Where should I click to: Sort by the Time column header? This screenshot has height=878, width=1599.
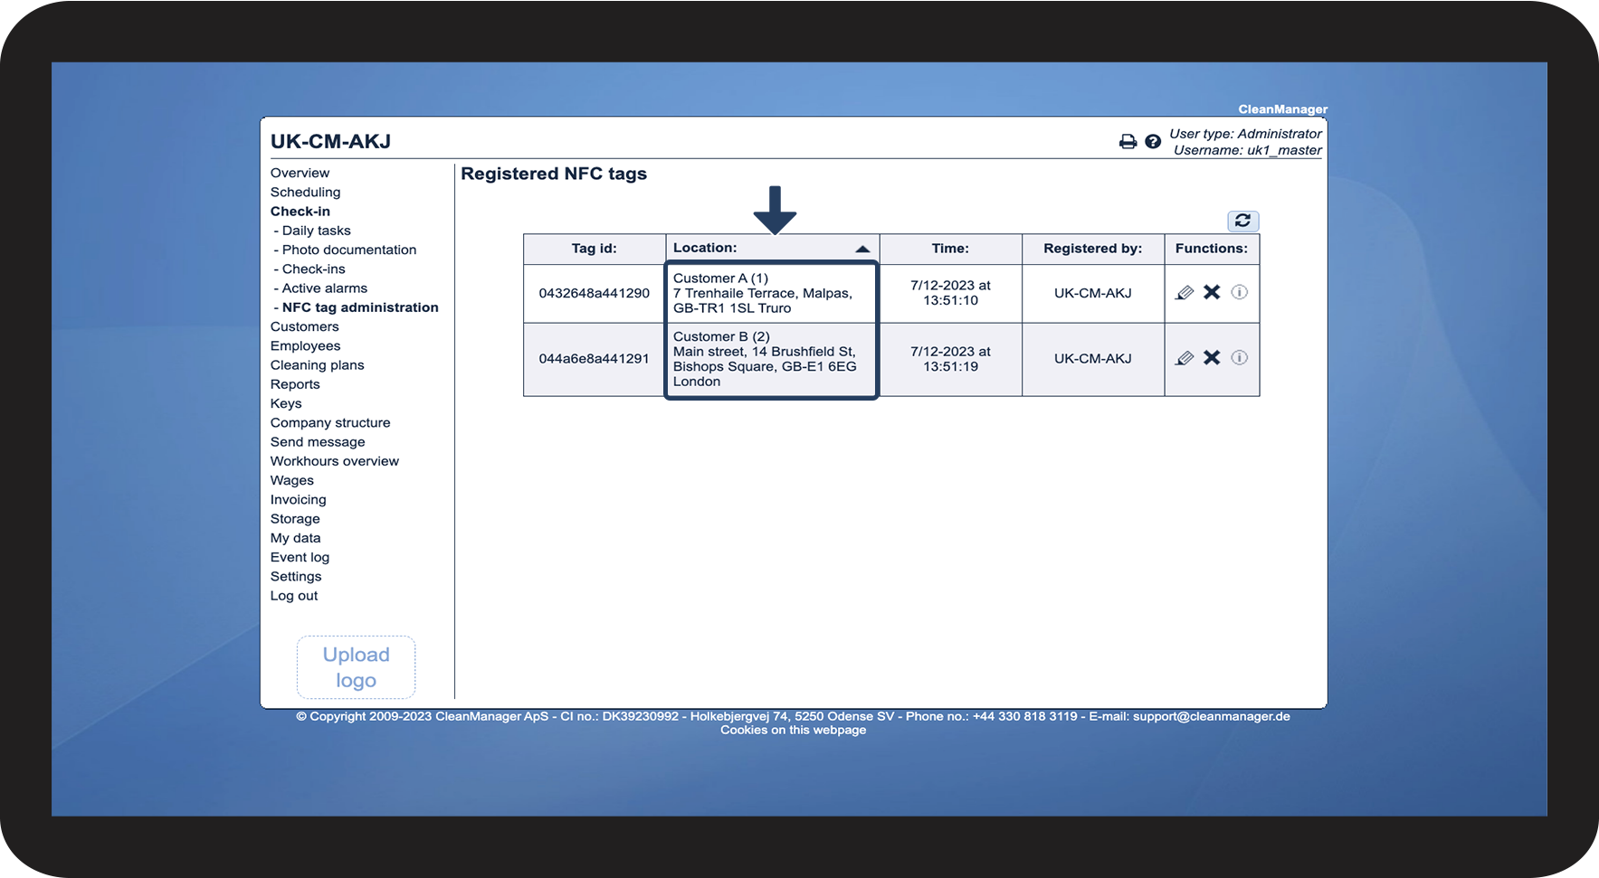point(950,249)
